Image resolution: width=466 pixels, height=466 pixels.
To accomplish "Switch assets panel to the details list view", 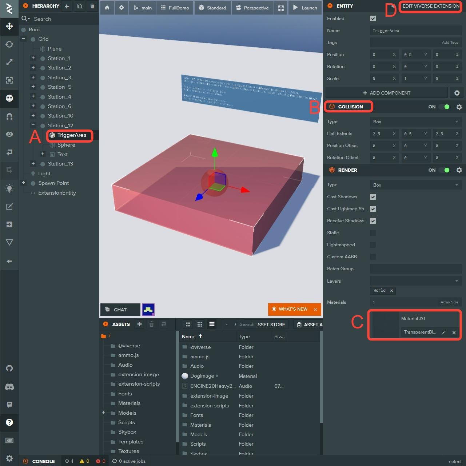I will [212, 324].
